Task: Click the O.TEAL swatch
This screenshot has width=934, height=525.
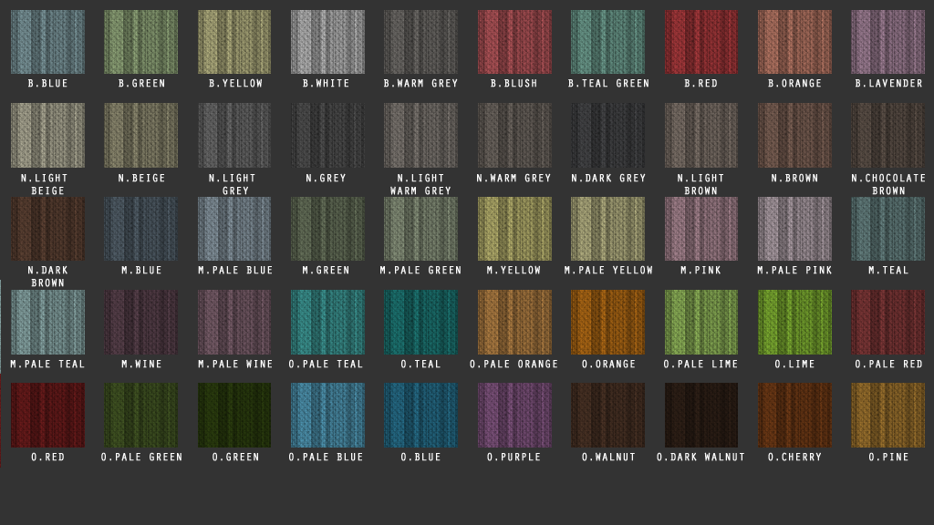Action: (x=420, y=322)
